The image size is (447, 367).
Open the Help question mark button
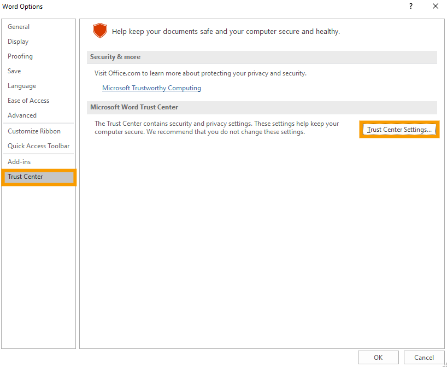(410, 6)
